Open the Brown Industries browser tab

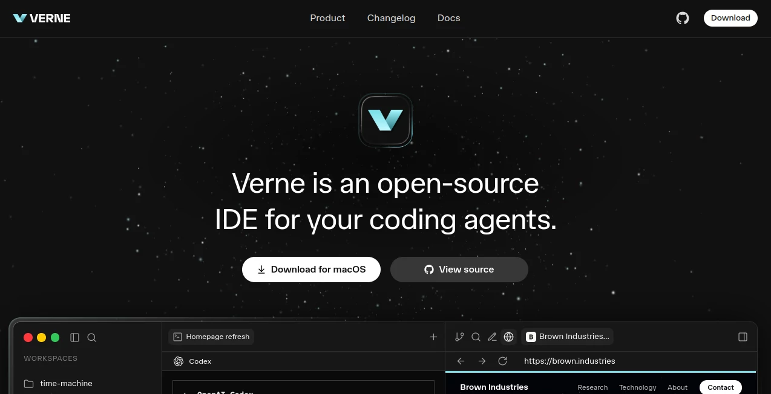coord(567,337)
